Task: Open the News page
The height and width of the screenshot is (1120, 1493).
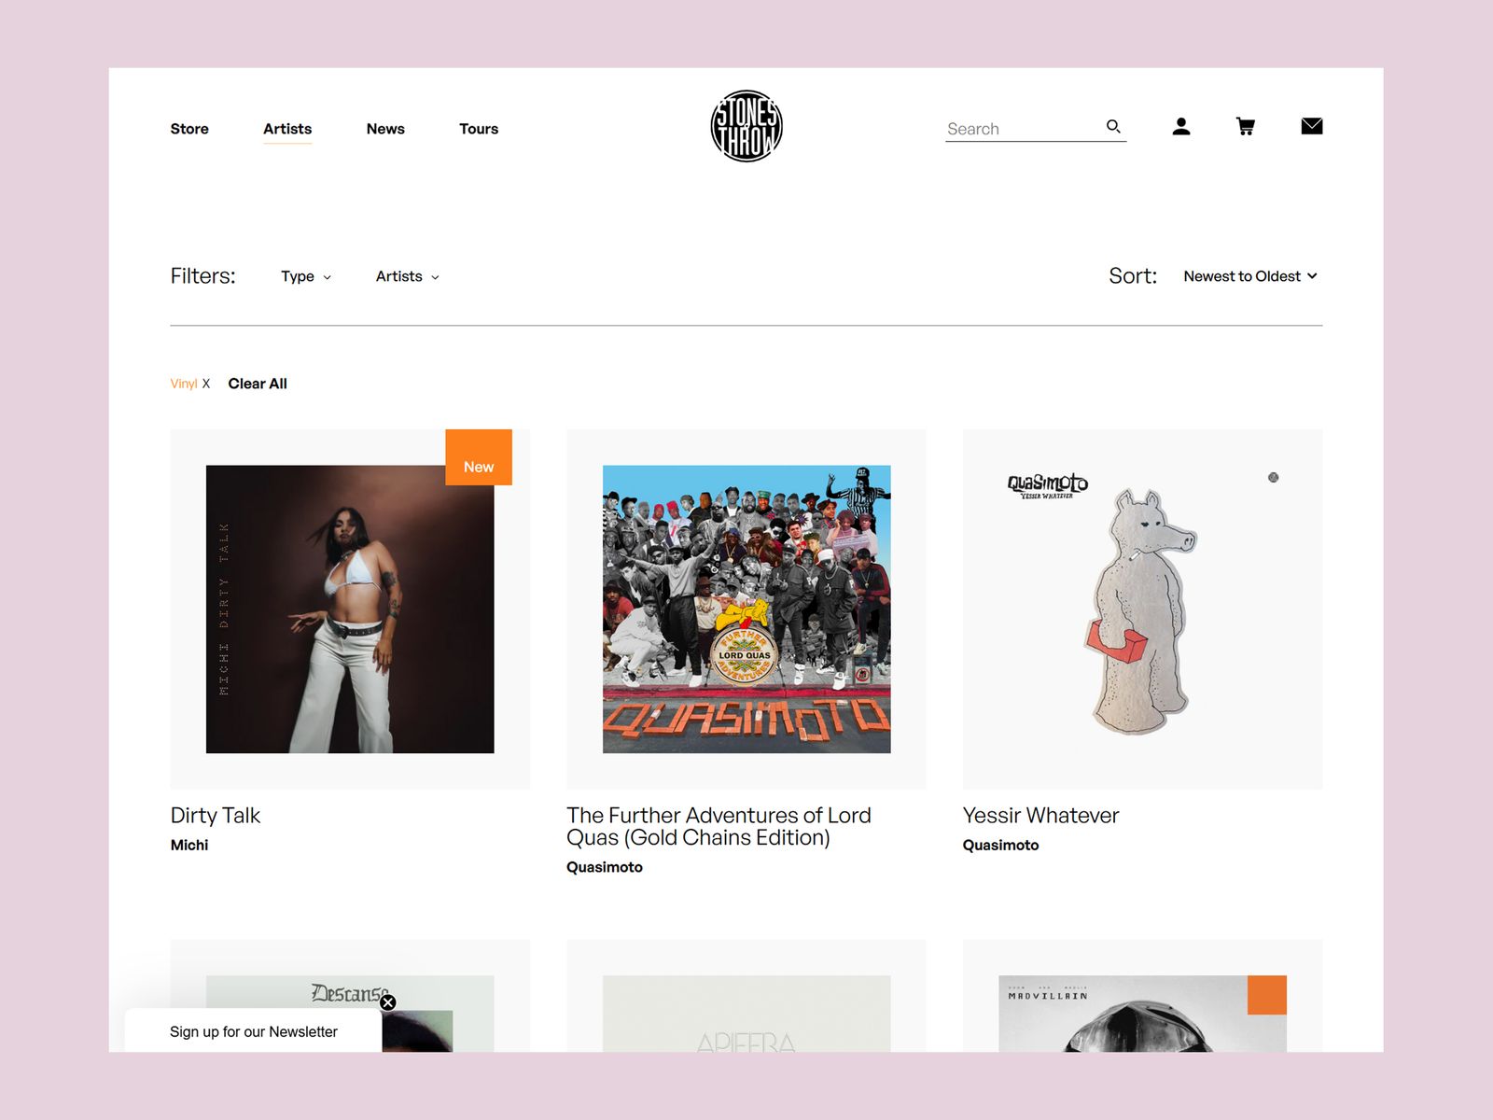Action: (385, 129)
